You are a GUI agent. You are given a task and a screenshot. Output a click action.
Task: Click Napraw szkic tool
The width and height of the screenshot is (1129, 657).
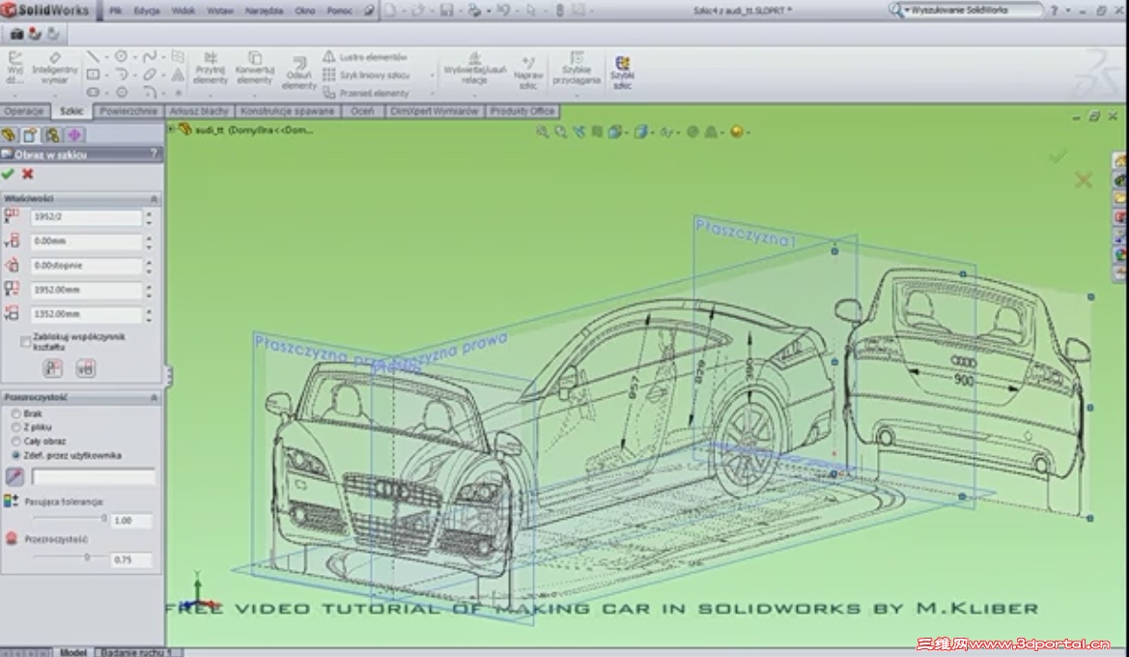pos(527,72)
